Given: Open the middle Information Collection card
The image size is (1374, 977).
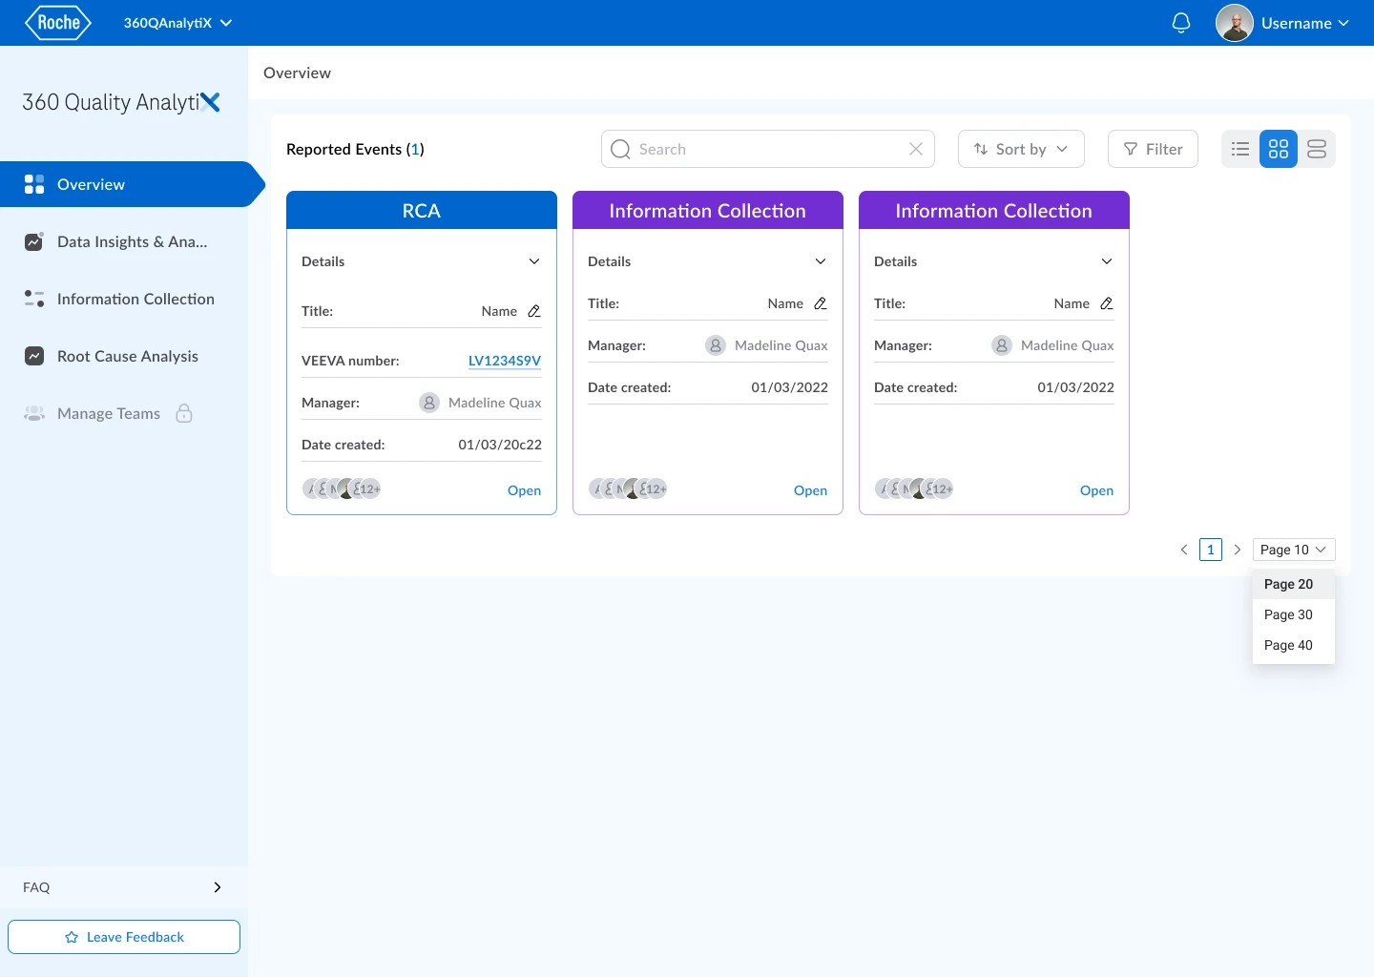Looking at the screenshot, I should pos(810,490).
